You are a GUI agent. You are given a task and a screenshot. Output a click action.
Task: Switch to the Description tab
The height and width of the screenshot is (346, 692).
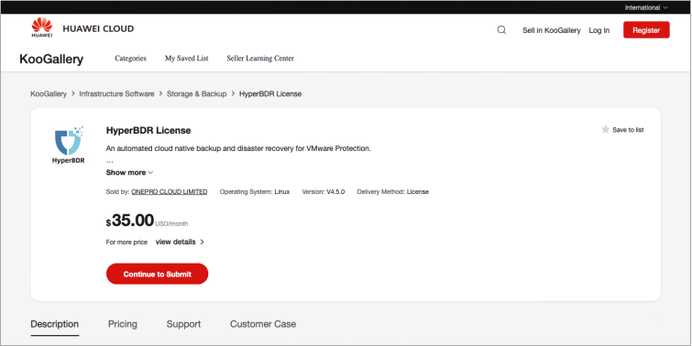[x=55, y=324]
